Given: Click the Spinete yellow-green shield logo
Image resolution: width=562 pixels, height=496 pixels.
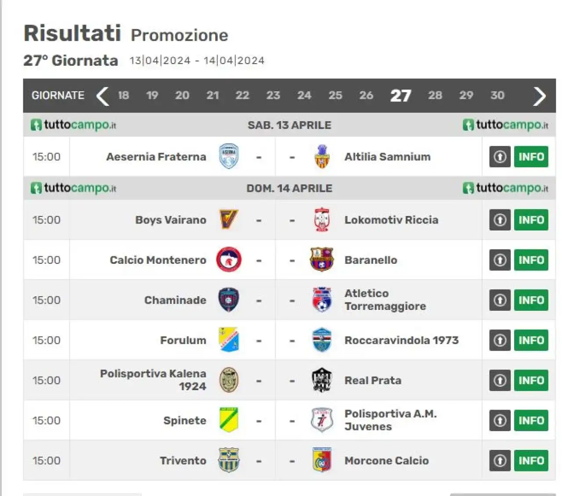Looking at the screenshot, I should click(229, 420).
